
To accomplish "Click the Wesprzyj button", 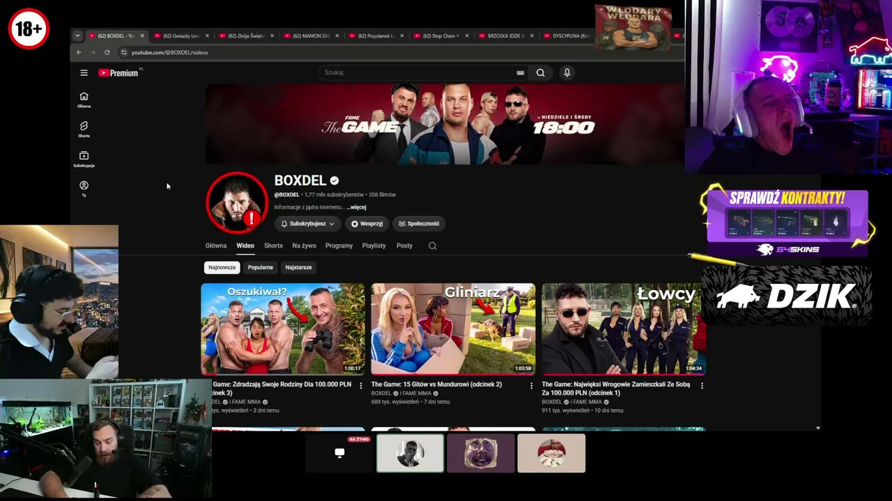I will tap(367, 223).
